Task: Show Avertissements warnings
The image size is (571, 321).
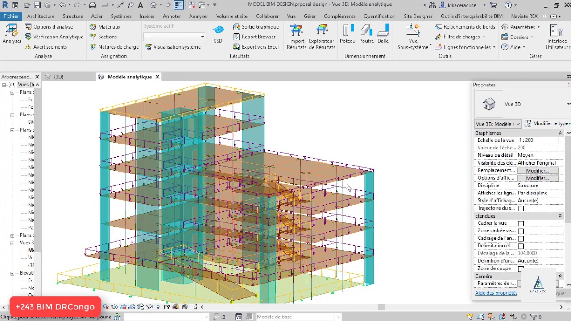Action: coord(46,47)
